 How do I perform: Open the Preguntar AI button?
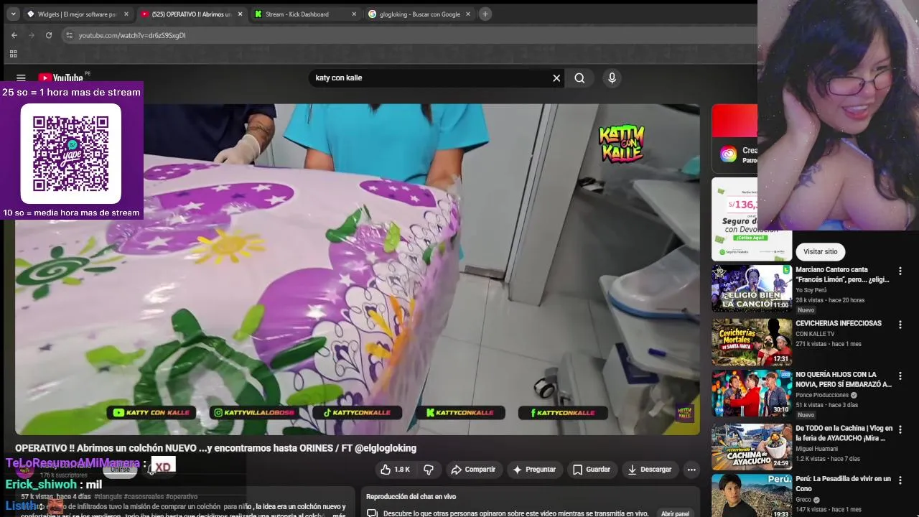[x=533, y=470]
